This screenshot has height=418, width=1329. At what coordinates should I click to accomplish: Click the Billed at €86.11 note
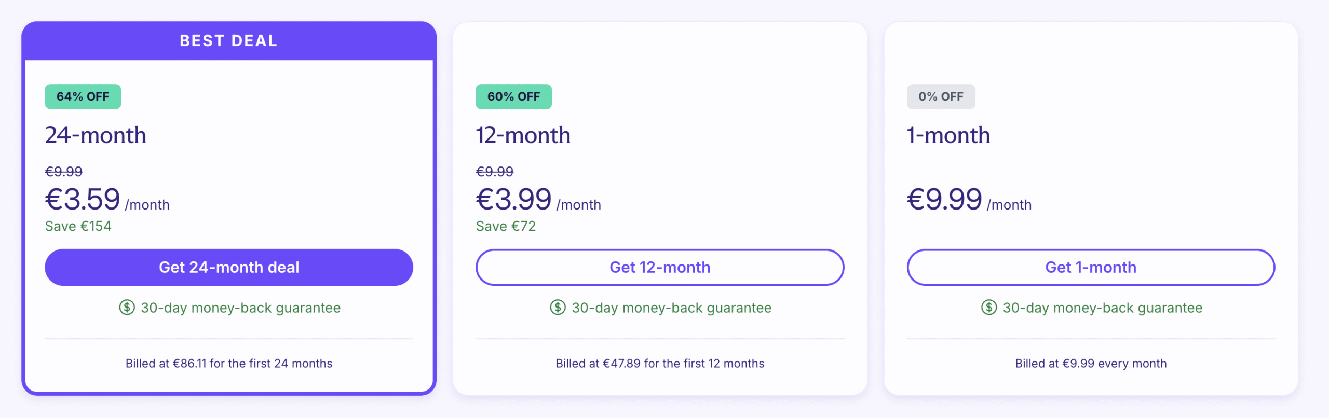pyautogui.click(x=228, y=364)
